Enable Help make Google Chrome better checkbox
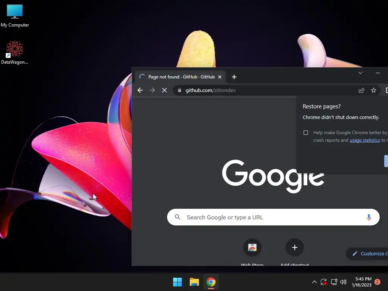The image size is (388, 291). pyautogui.click(x=306, y=133)
